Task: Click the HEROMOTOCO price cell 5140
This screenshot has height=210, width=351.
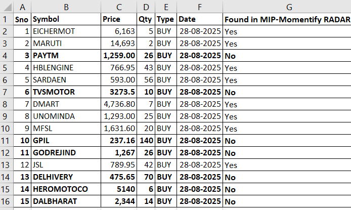Action: (119, 189)
